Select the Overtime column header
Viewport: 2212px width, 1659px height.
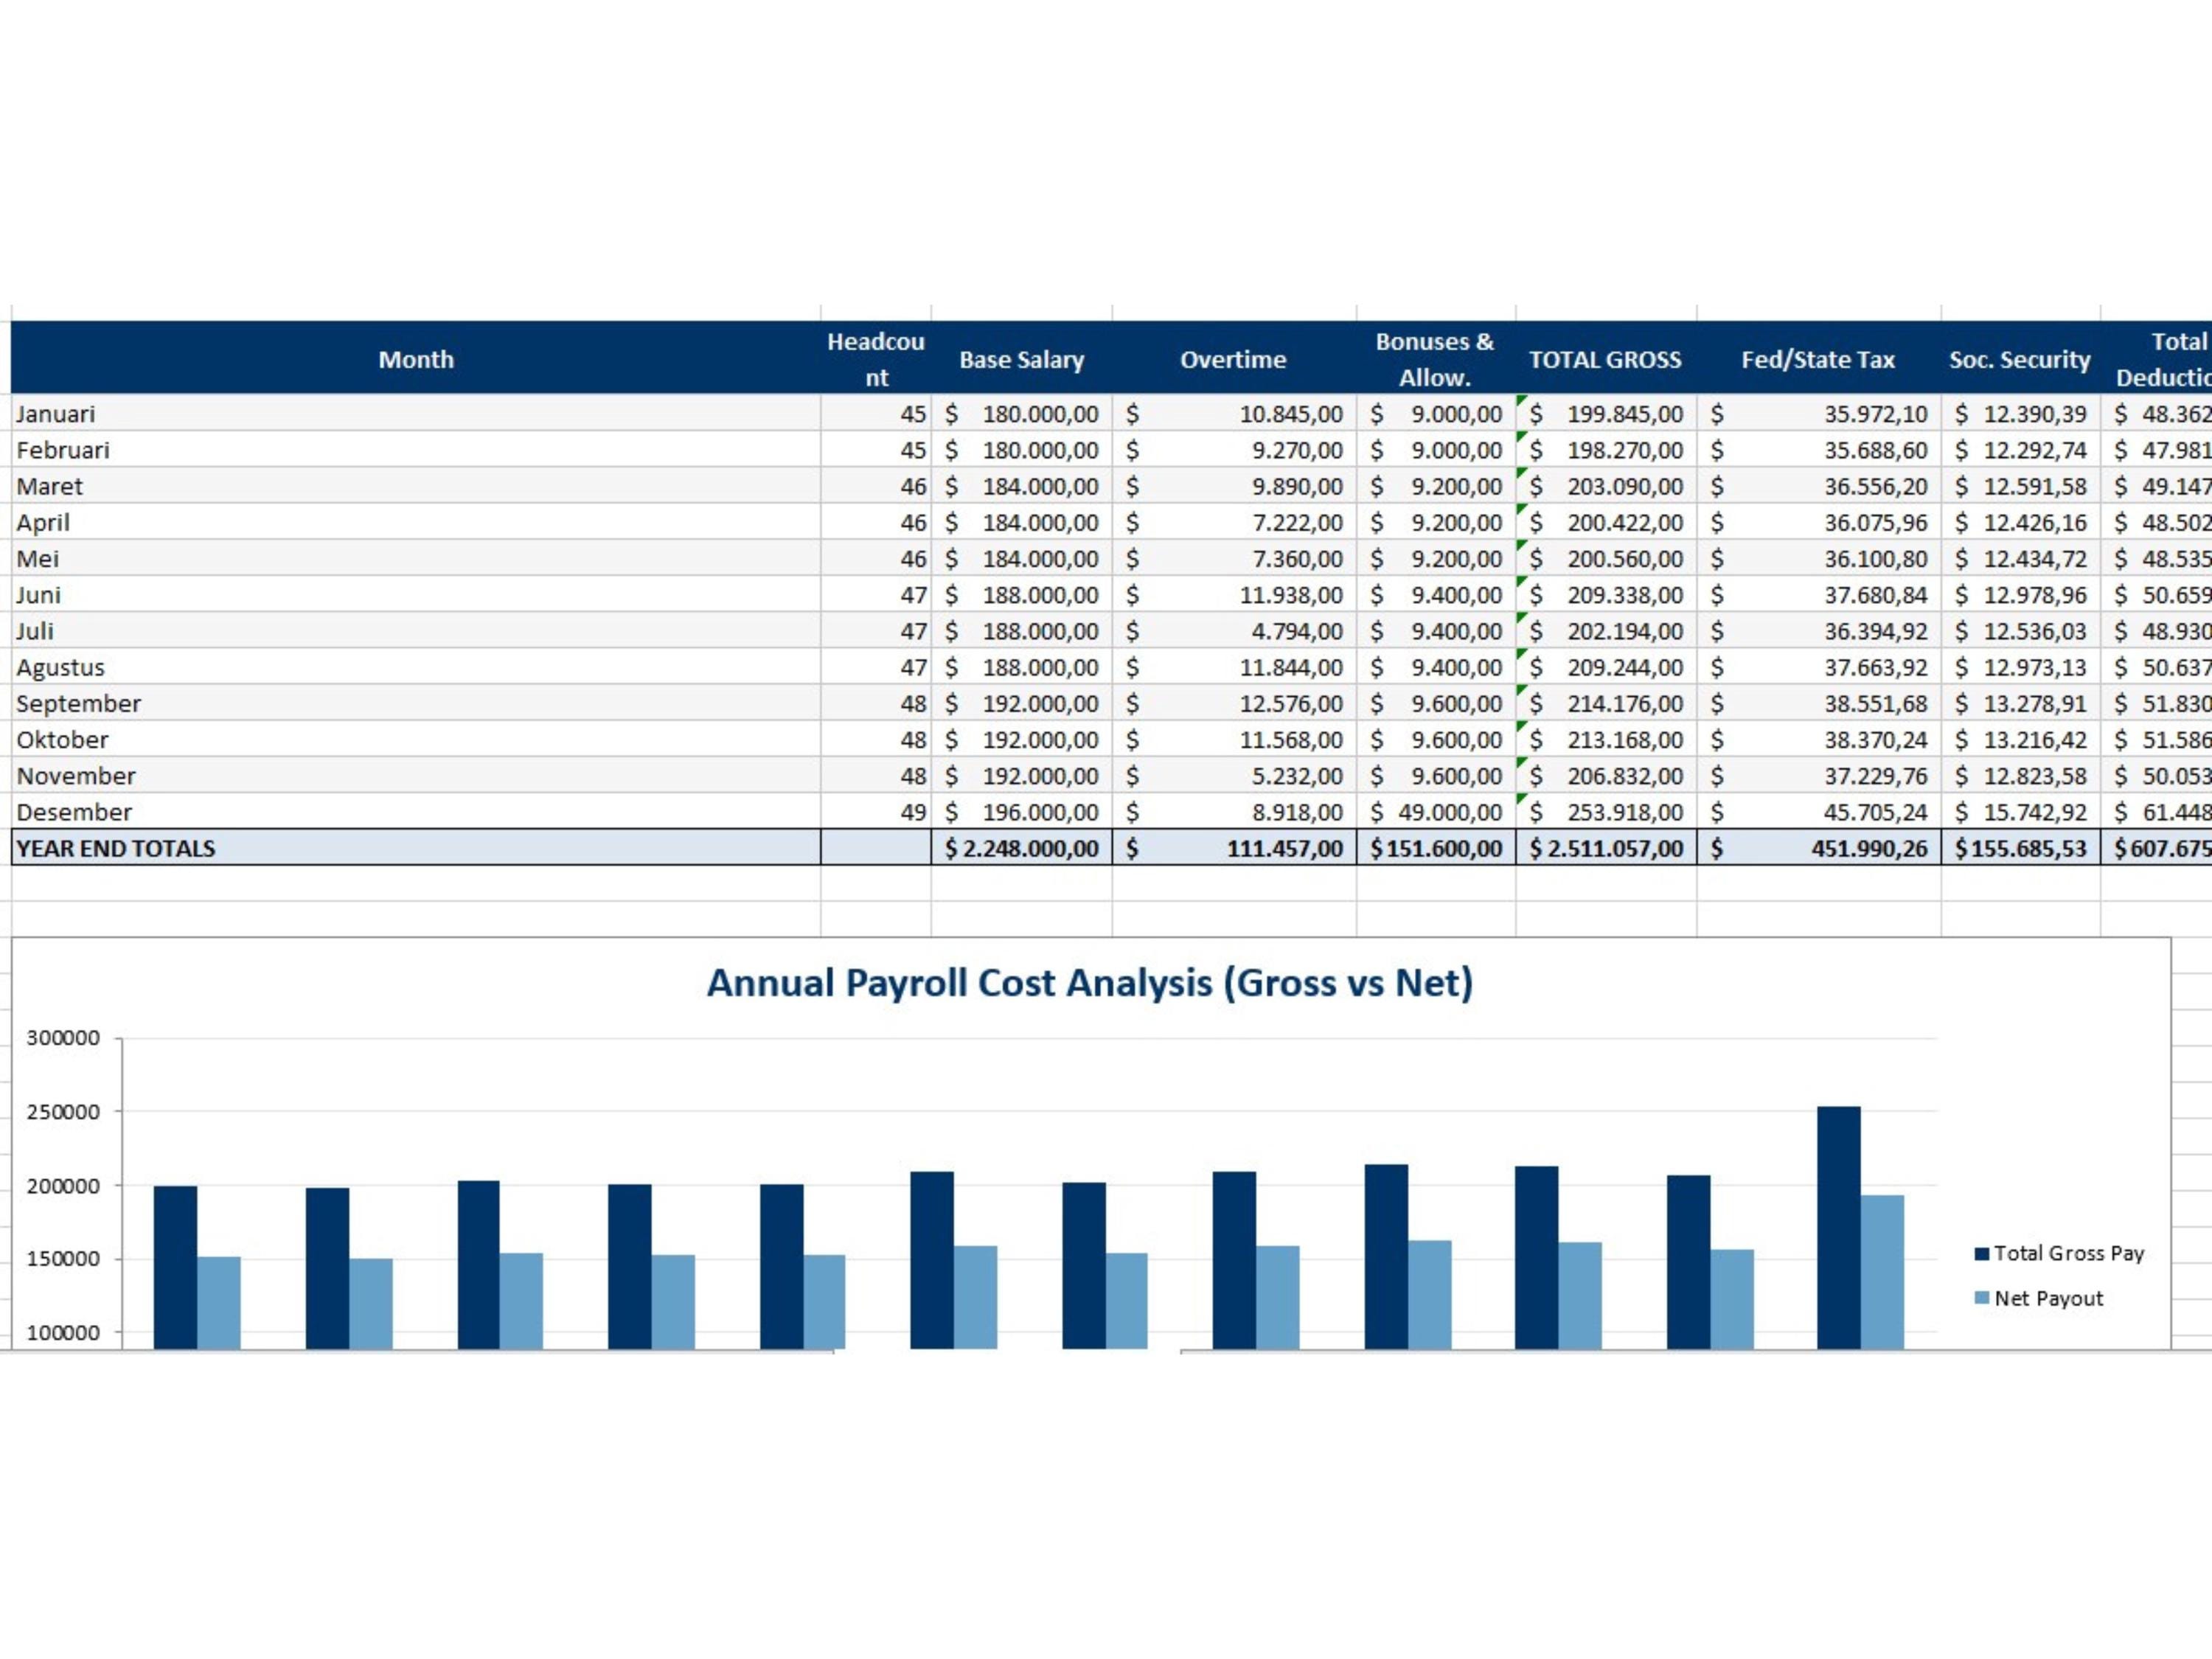pyautogui.click(x=1234, y=359)
